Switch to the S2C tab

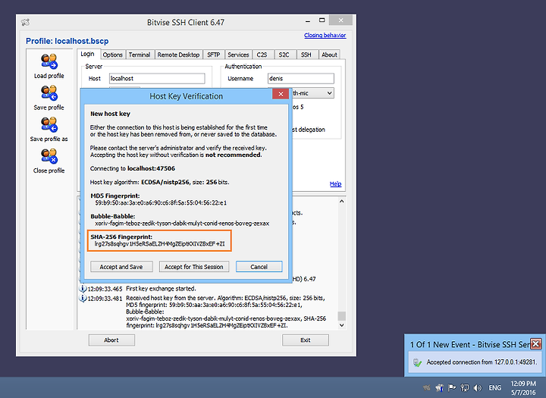tap(284, 55)
